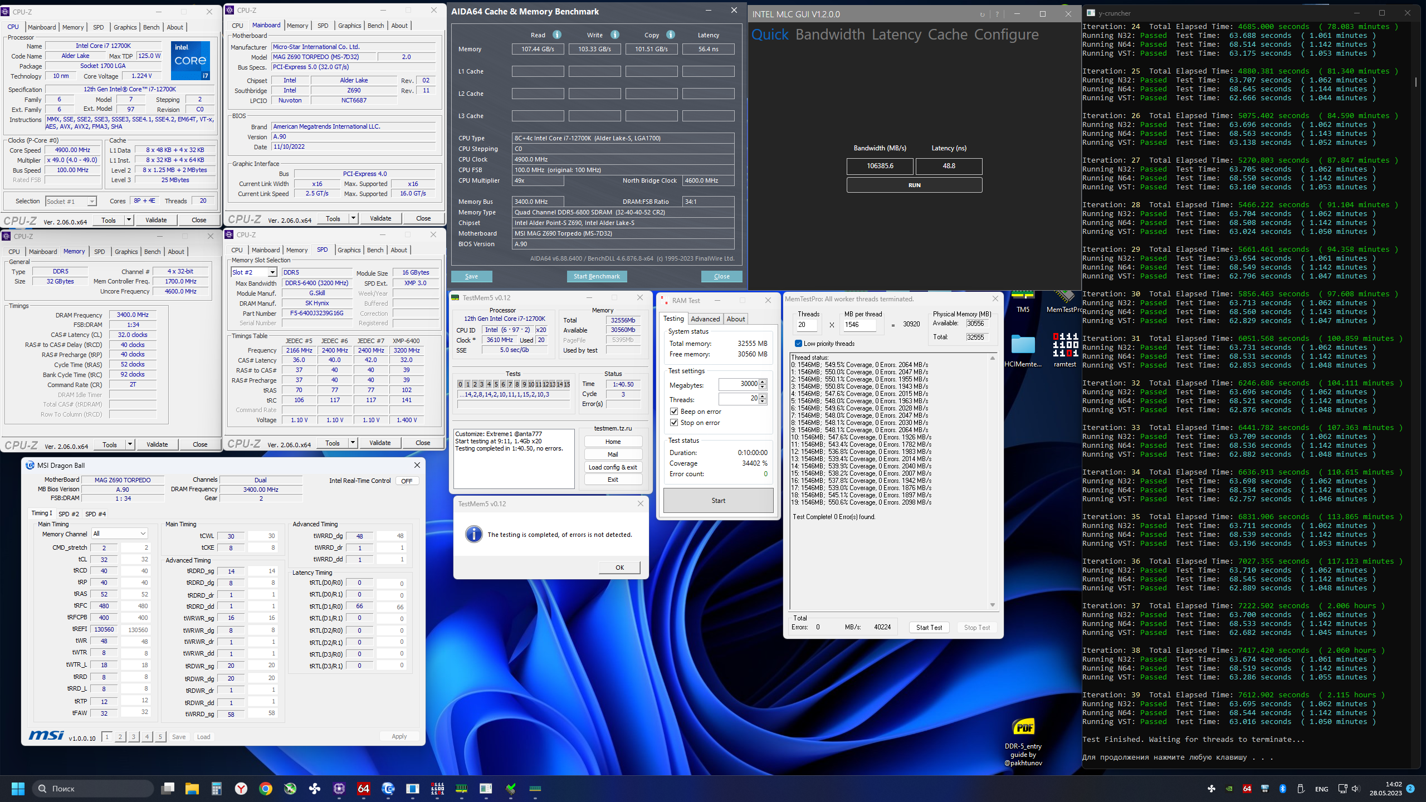The height and width of the screenshot is (802, 1426).
Task: Open Bandwidth section in Intel MLC GUI
Action: [x=830, y=35]
